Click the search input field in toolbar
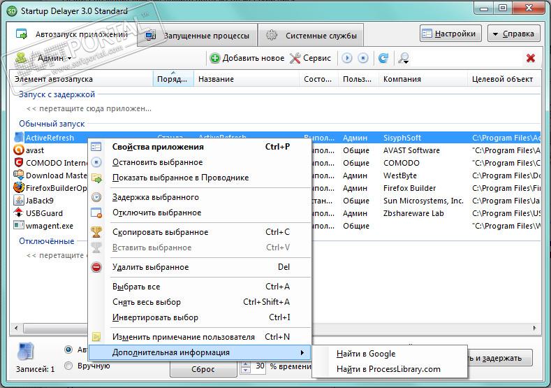This screenshot has height=388, width=551. (467, 58)
